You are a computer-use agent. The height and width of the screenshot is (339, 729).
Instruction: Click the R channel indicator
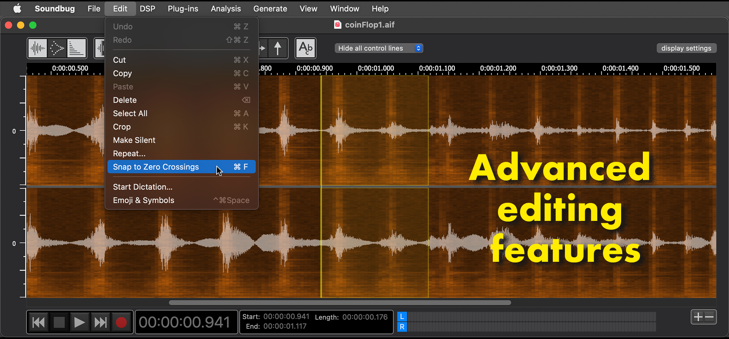coord(402,327)
